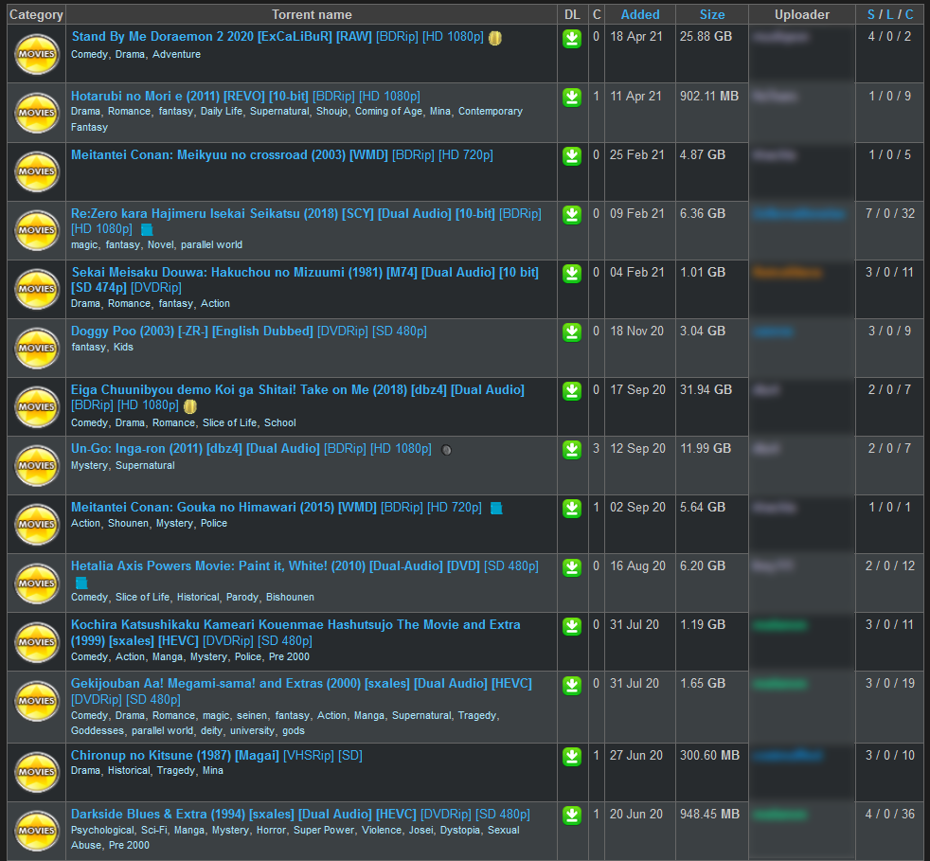Image resolution: width=930 pixels, height=861 pixels.
Task: Open Kochira Katsushikaku Kameari Kouenmae link
Action: coord(295,633)
